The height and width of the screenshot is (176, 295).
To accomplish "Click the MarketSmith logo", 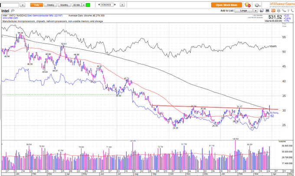I will (x=282, y=4).
